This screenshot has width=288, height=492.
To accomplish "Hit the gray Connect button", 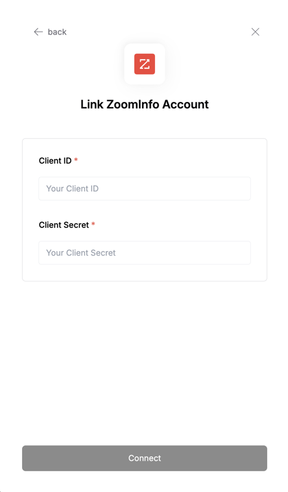I will [145, 458].
